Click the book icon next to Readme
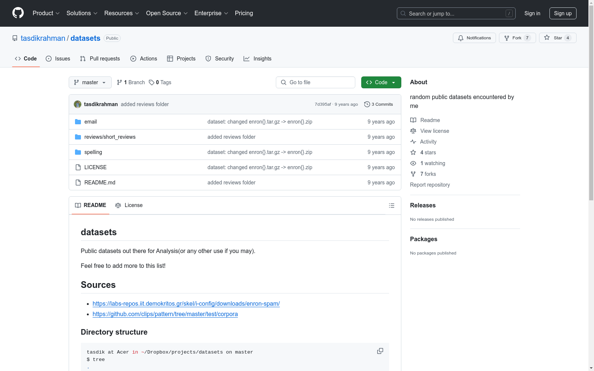 pos(413,120)
